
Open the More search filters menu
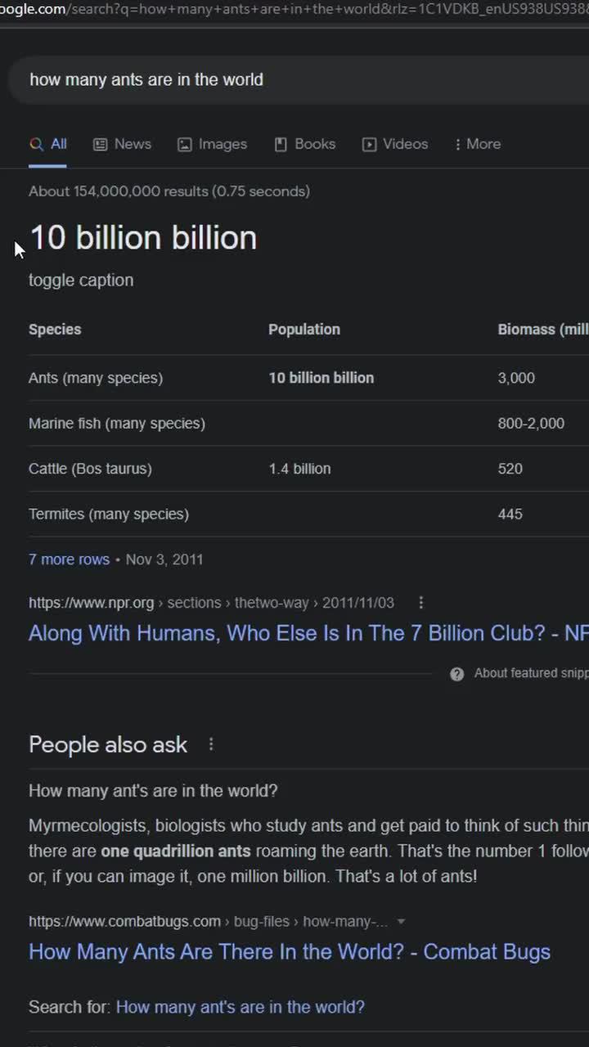coord(478,144)
